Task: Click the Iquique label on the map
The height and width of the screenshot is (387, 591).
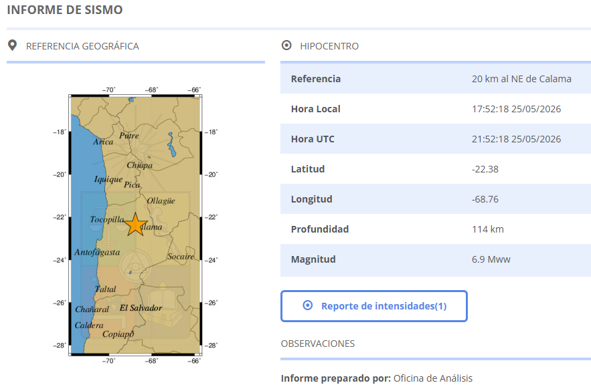Action: (x=108, y=179)
